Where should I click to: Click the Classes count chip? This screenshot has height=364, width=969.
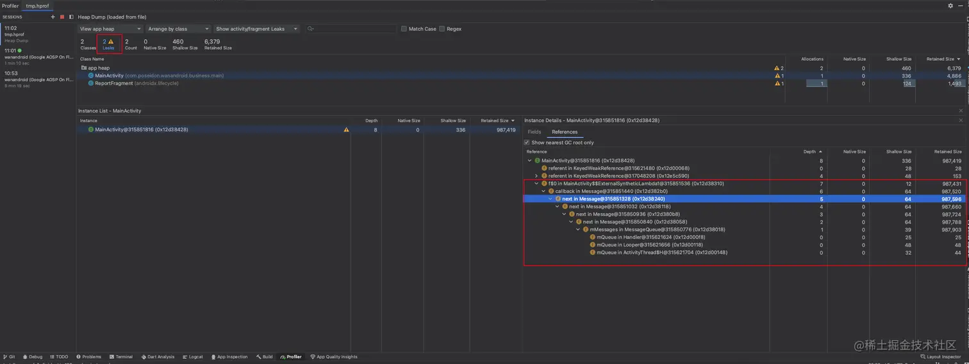click(88, 44)
